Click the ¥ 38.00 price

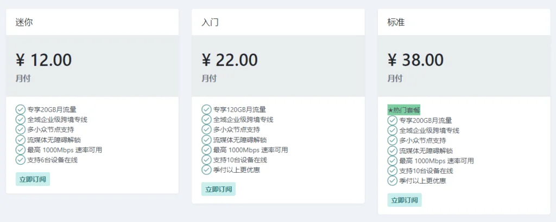415,60
